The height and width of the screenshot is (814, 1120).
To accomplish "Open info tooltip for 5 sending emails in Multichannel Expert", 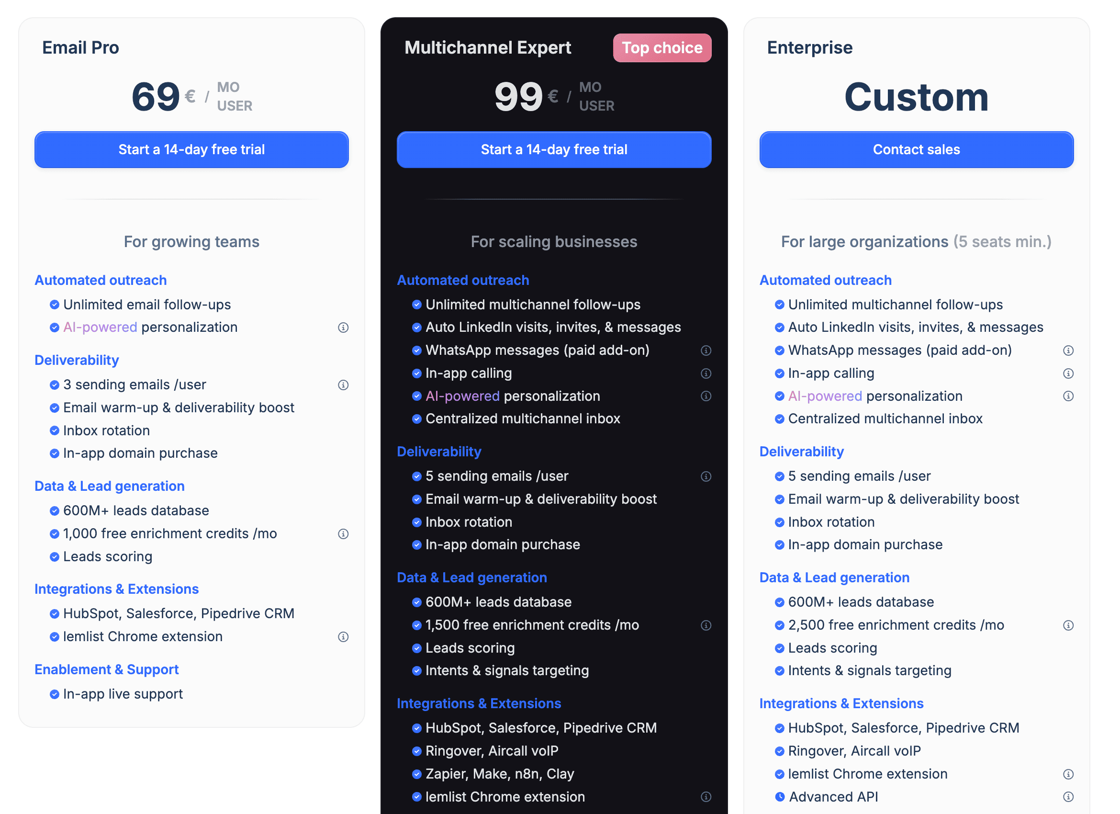I will tap(706, 476).
